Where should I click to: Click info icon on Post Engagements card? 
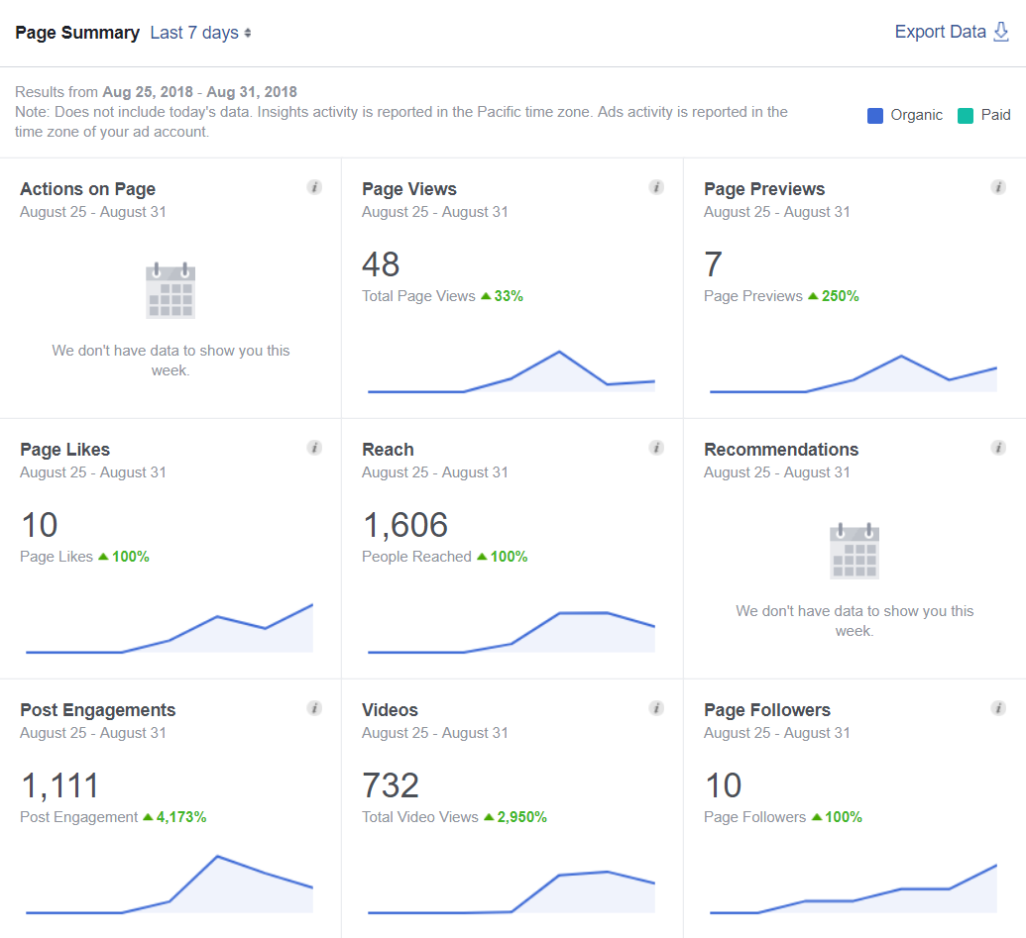pos(314,708)
